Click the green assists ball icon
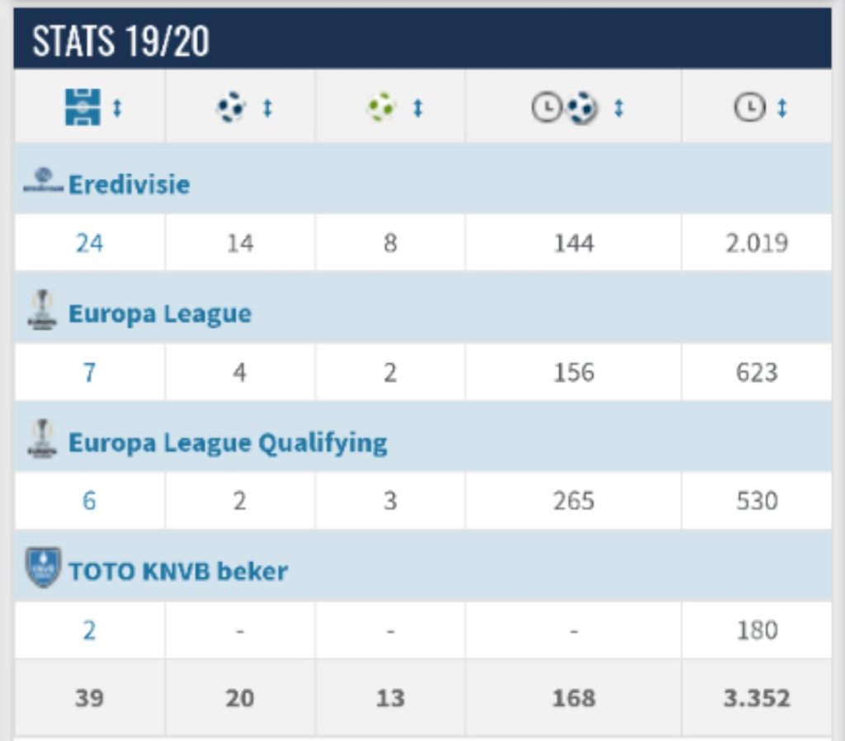This screenshot has width=845, height=741. coord(381,107)
